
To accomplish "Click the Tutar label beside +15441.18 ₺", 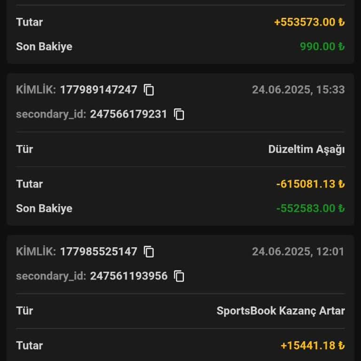I will pyautogui.click(x=29, y=345).
